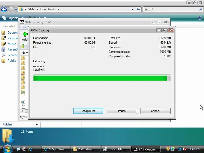
Task: Open the recent pages dropdown arrow
Action: pyautogui.click(x=16, y=9)
